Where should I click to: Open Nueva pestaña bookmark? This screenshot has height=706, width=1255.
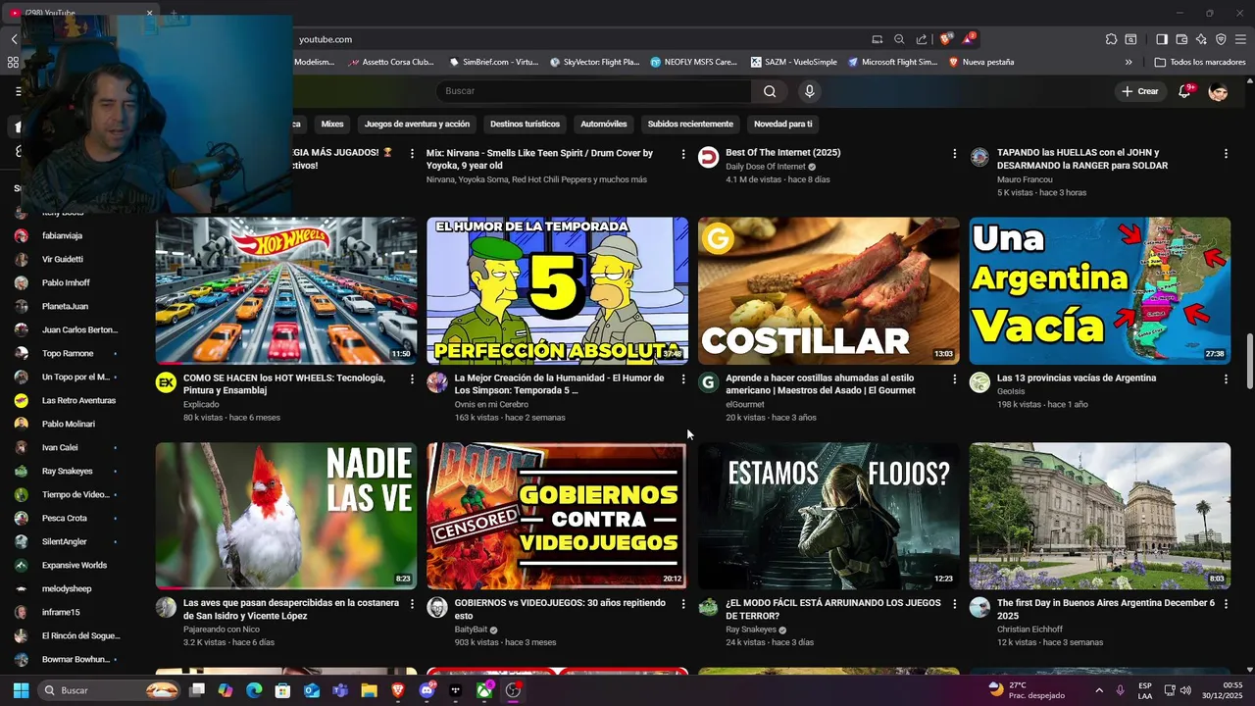[x=981, y=62]
